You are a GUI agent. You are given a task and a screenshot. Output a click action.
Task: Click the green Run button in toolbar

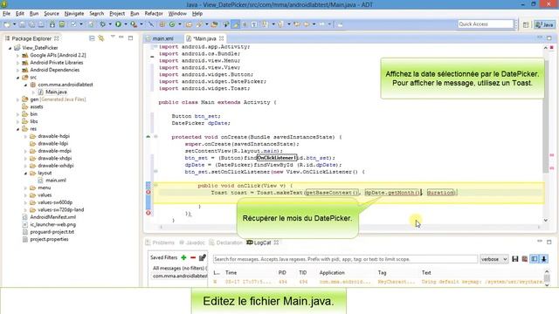118,24
